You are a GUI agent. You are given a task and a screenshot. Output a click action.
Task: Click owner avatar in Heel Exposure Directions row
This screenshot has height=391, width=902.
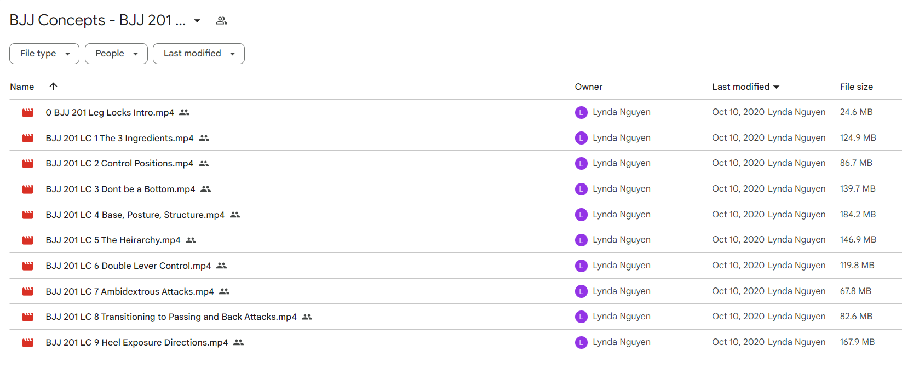coord(581,342)
